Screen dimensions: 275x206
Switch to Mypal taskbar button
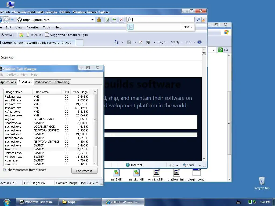pos(80,202)
